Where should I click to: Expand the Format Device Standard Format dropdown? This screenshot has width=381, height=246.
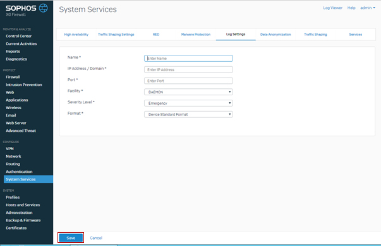188,114
